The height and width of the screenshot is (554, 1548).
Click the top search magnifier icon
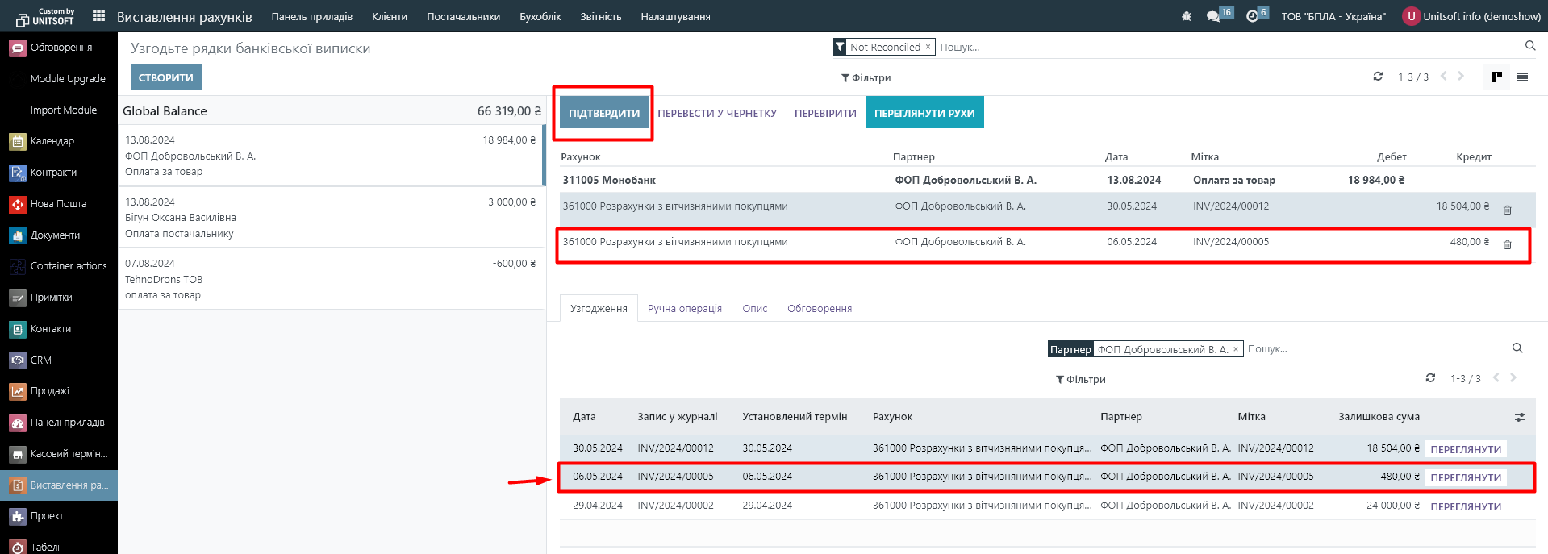click(1529, 46)
